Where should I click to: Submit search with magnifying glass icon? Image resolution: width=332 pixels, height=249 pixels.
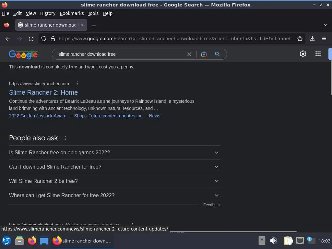pyautogui.click(x=217, y=54)
